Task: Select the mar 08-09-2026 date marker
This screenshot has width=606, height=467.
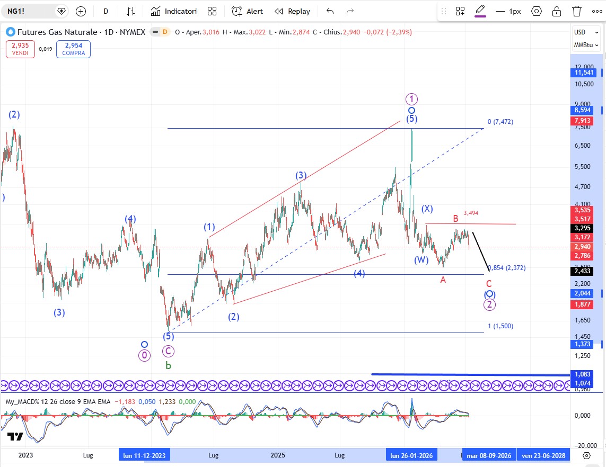Action: click(x=489, y=455)
